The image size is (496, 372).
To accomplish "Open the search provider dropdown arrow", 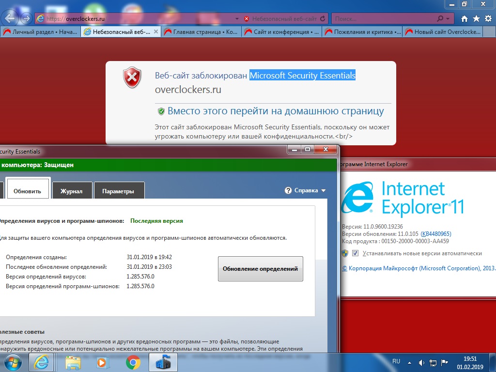I will [448, 19].
